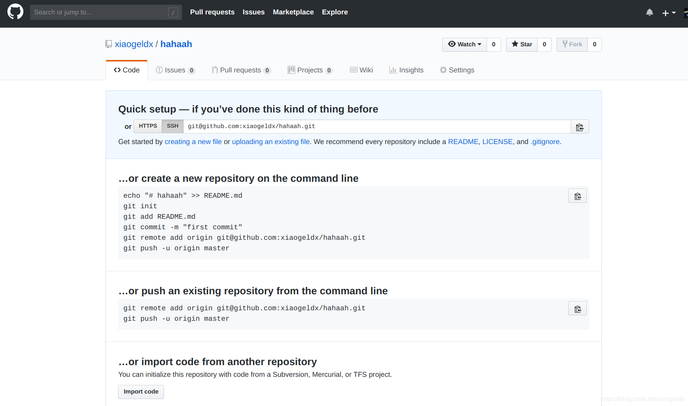Go to Explore

point(335,12)
